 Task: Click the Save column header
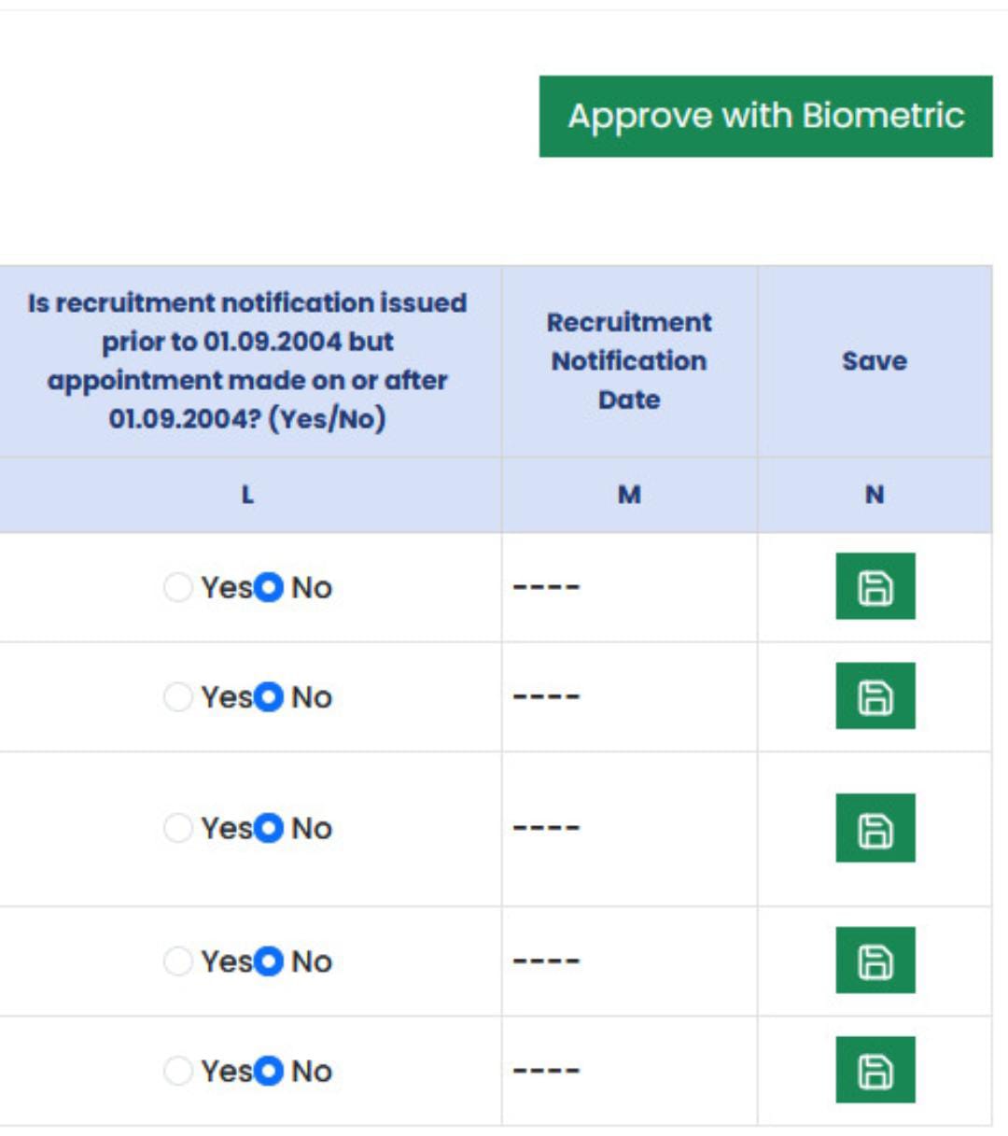pyautogui.click(x=874, y=361)
